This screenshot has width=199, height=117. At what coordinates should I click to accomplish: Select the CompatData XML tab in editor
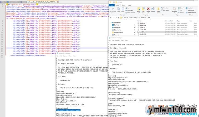tap(43, 2)
